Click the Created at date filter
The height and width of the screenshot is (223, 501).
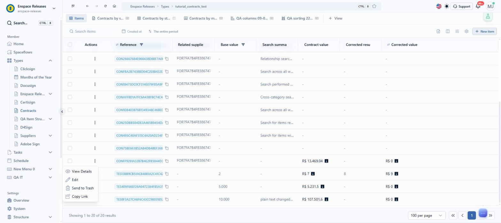coord(132,31)
